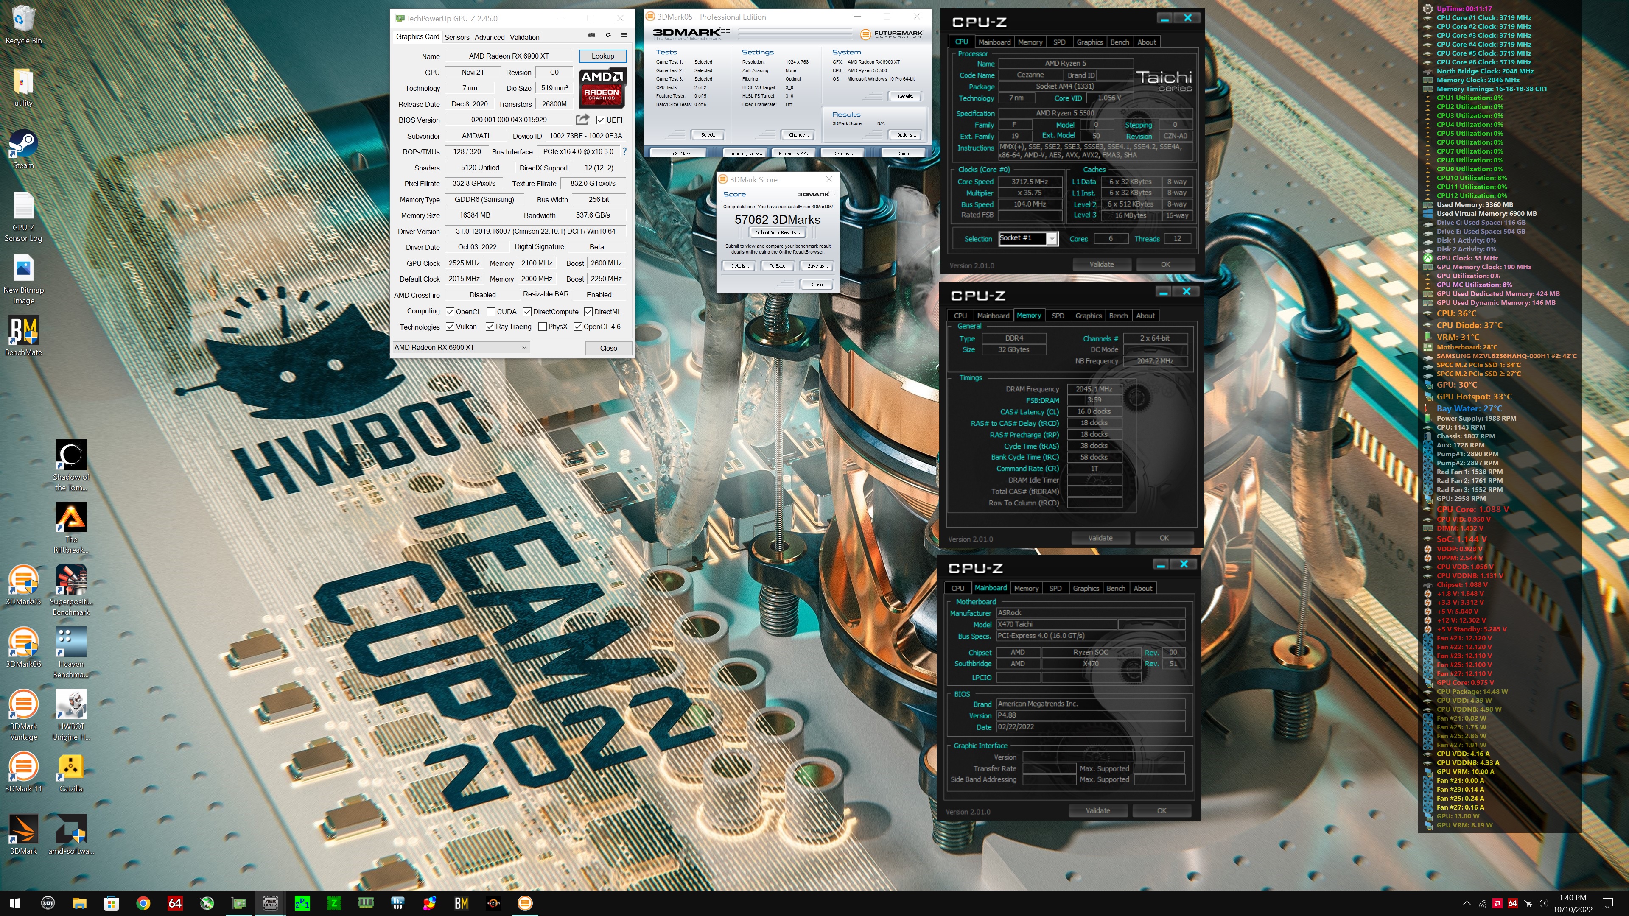Click the GPU name field in GPU-Z
Image resolution: width=1629 pixels, height=916 pixels.
point(509,56)
